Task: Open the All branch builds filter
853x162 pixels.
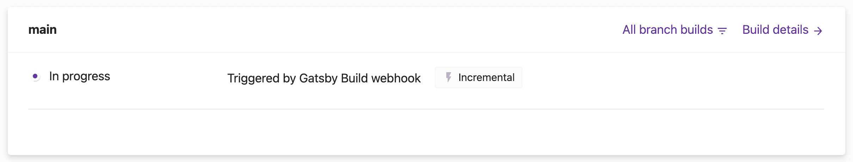Action: [668, 30]
